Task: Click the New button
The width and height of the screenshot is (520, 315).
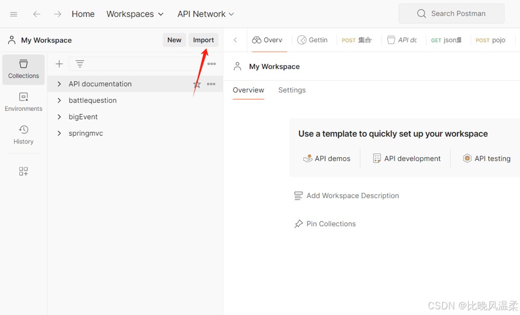Action: (x=174, y=40)
